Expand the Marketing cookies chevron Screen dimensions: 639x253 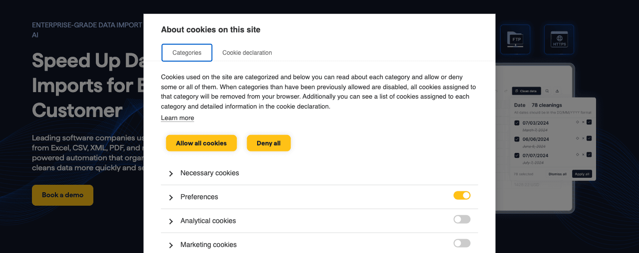171,245
